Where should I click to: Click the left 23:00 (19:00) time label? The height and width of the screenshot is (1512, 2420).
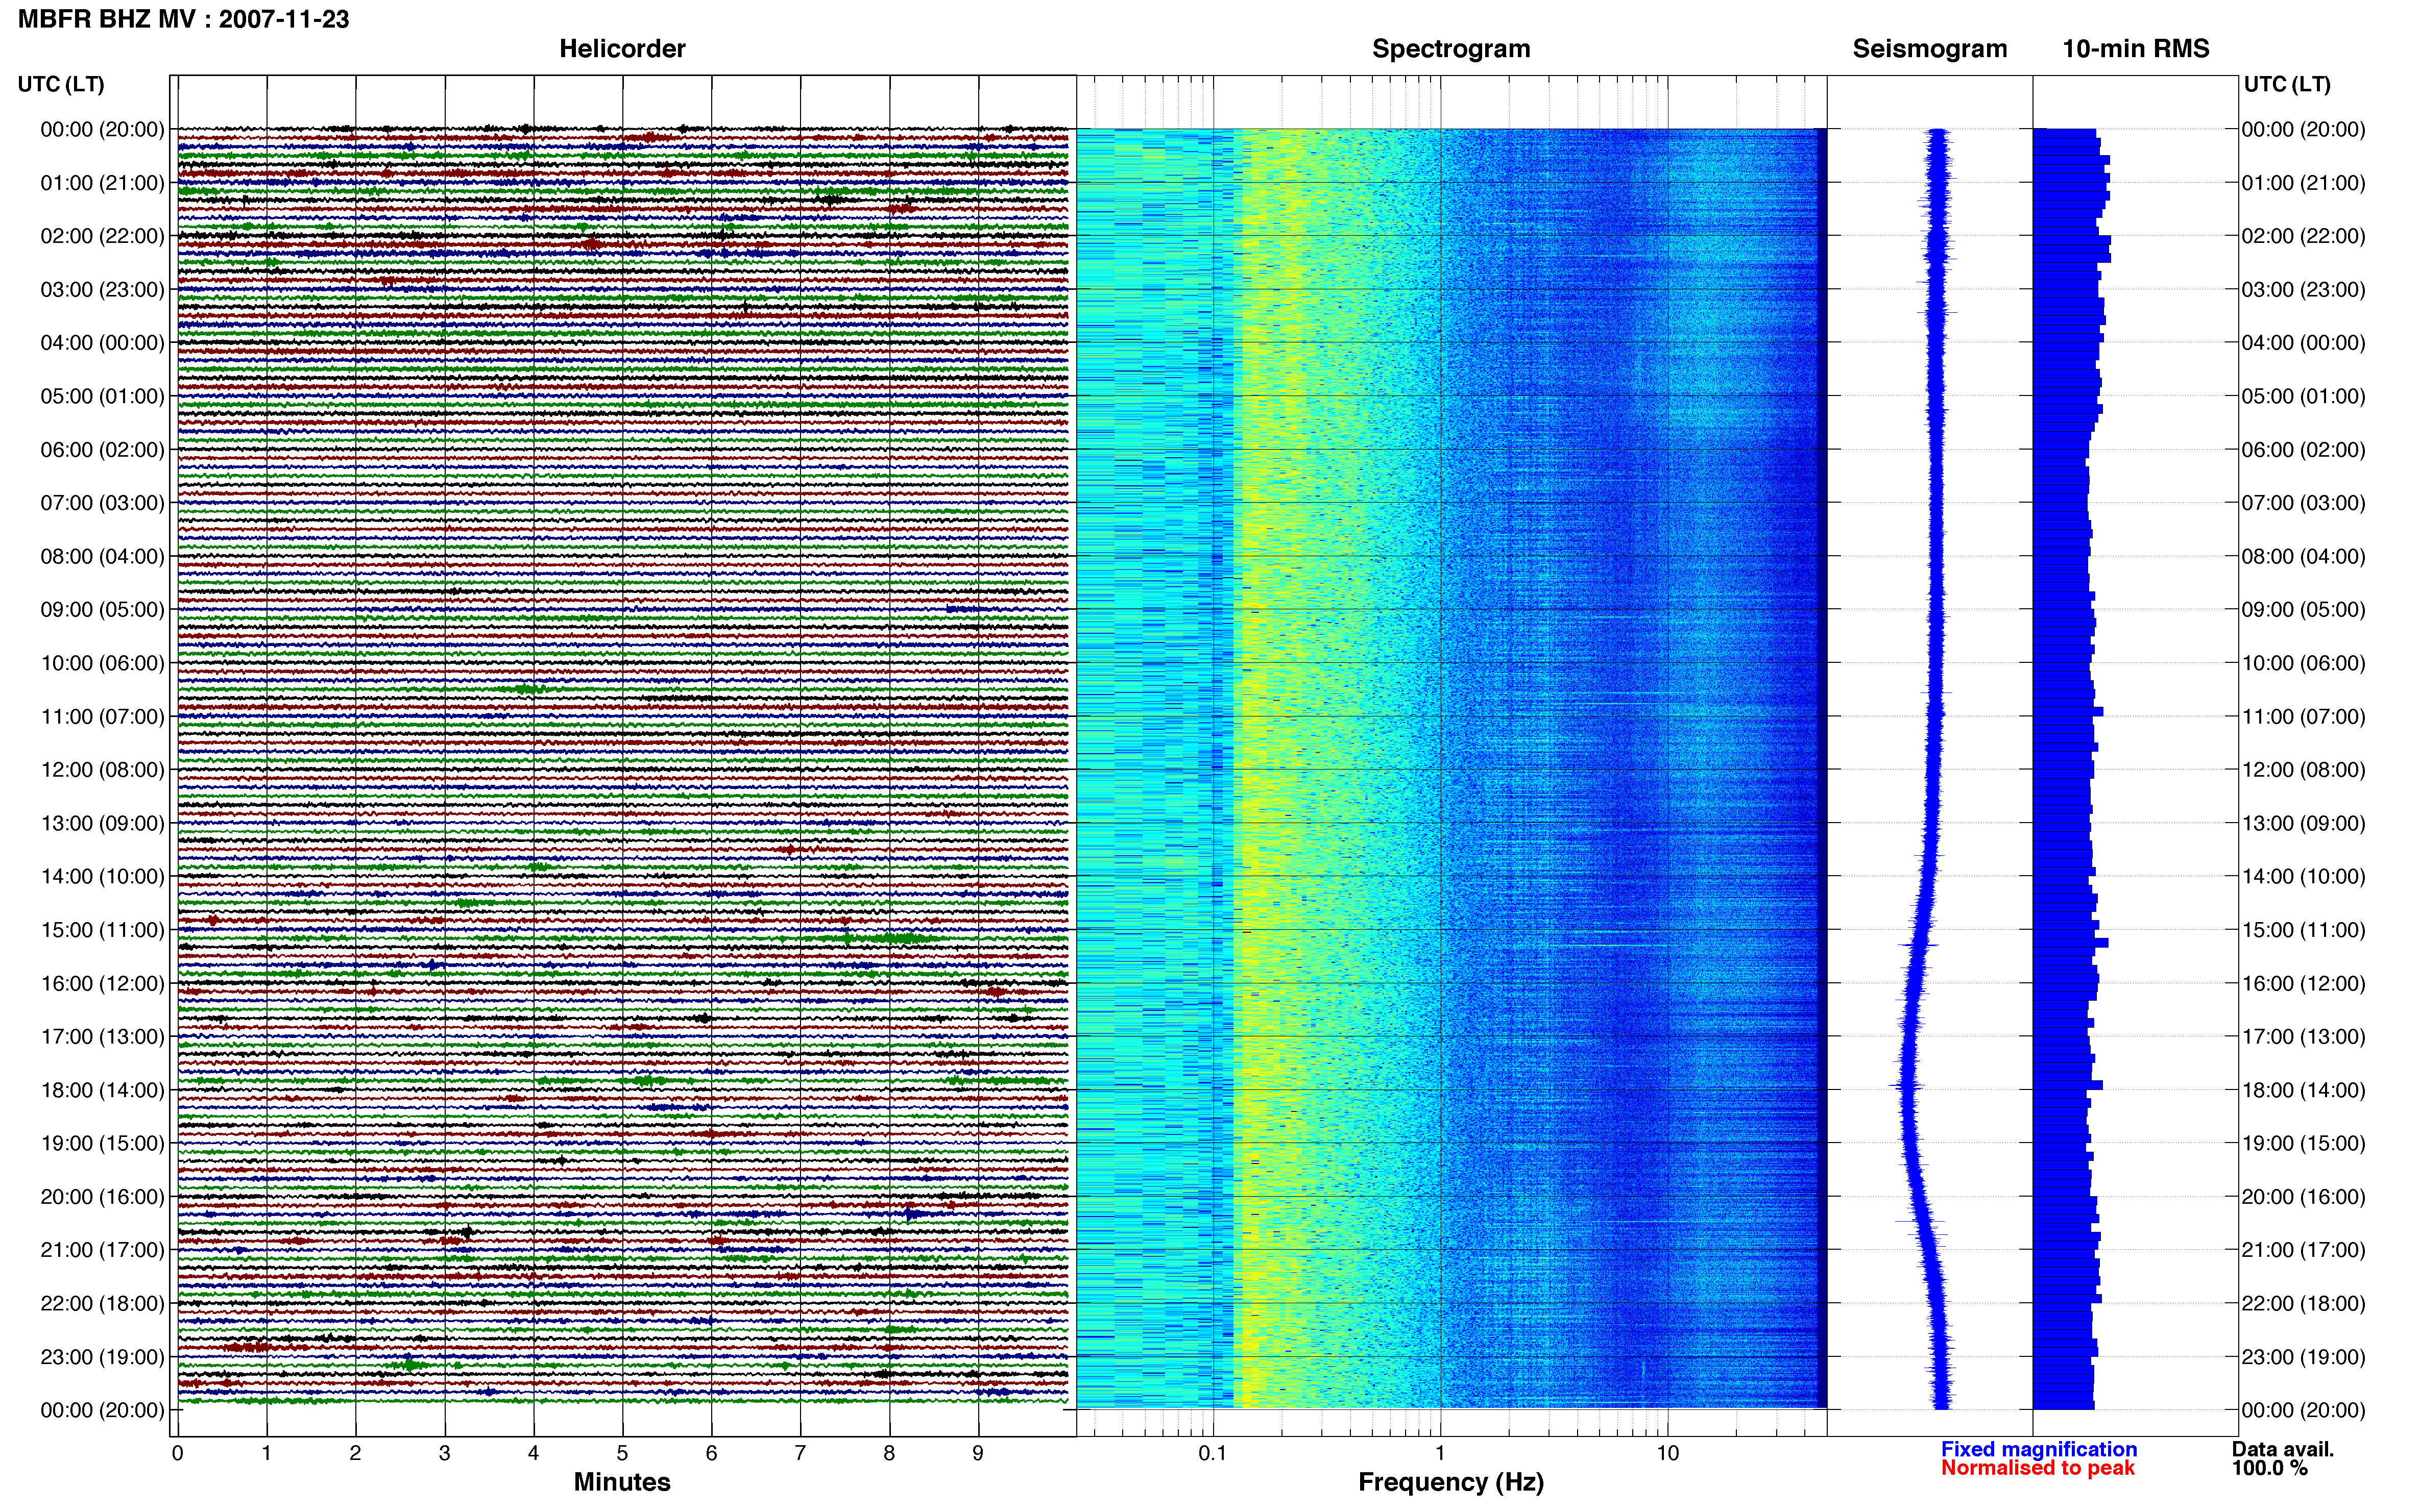point(102,1357)
